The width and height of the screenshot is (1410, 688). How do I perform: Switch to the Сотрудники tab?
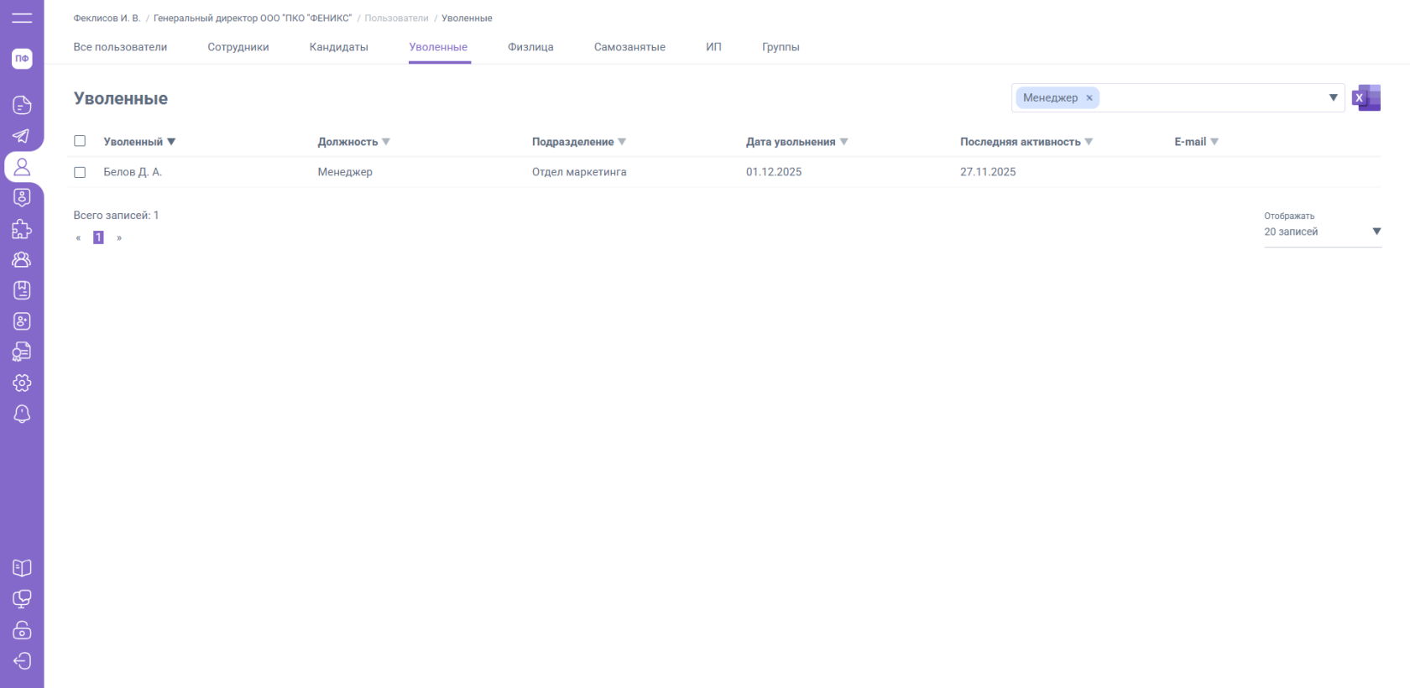[238, 47]
